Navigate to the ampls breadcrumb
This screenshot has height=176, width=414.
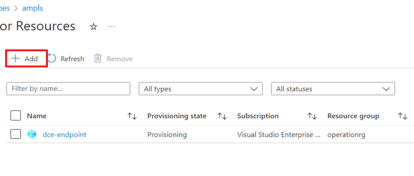click(x=33, y=8)
